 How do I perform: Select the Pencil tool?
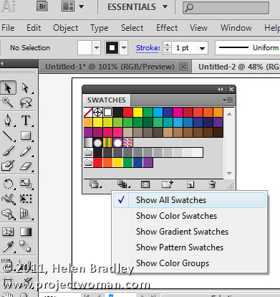[25, 151]
